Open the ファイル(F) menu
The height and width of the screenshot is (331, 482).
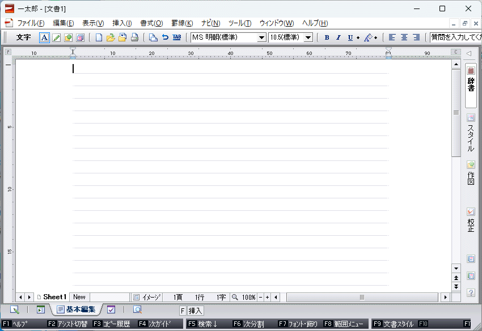tap(31, 23)
